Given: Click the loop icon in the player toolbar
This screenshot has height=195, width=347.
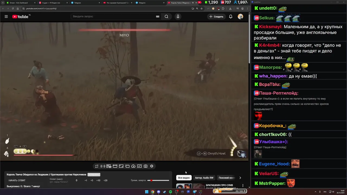Looking at the screenshot, I should (x=97, y=166).
